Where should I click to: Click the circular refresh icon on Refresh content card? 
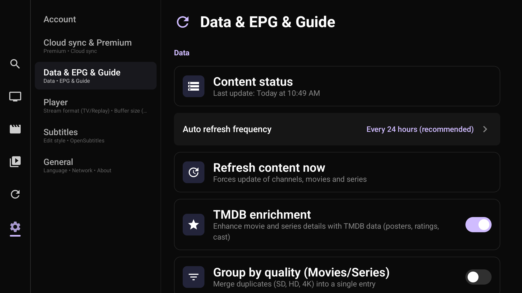click(193, 172)
